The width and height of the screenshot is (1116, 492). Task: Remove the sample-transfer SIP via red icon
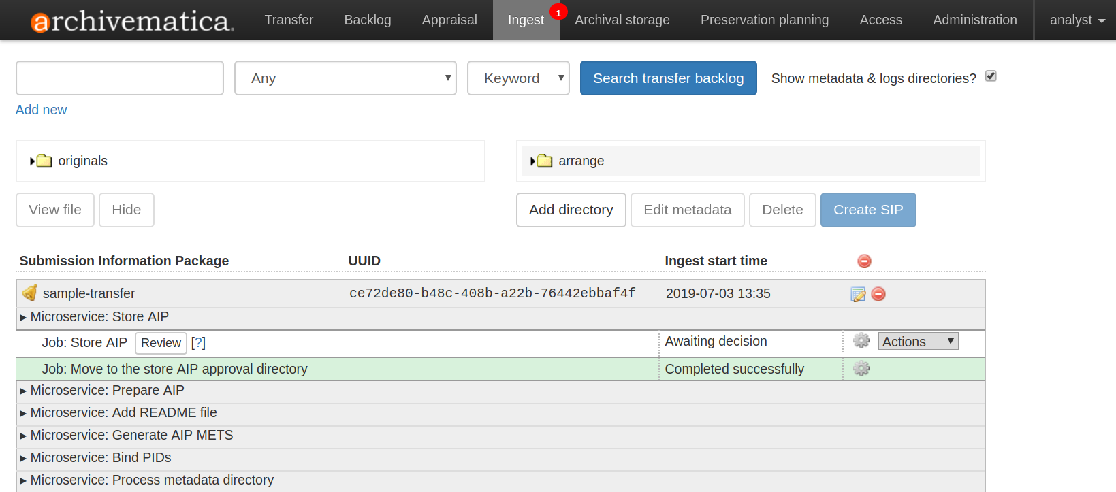click(878, 294)
